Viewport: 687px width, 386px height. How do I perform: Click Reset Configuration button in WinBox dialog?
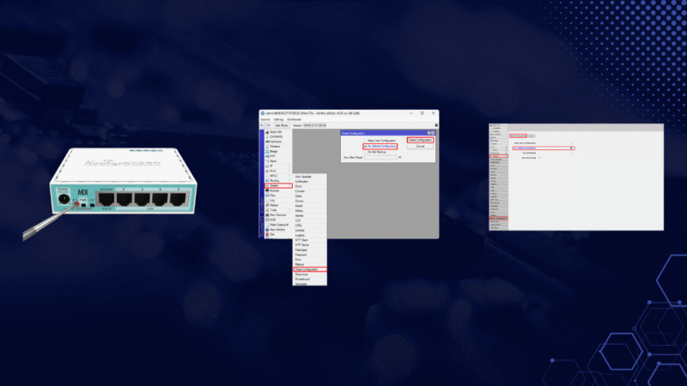click(420, 140)
